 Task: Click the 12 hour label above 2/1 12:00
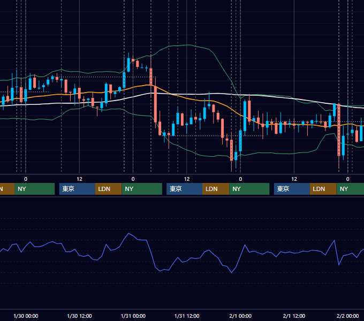coord(294,179)
